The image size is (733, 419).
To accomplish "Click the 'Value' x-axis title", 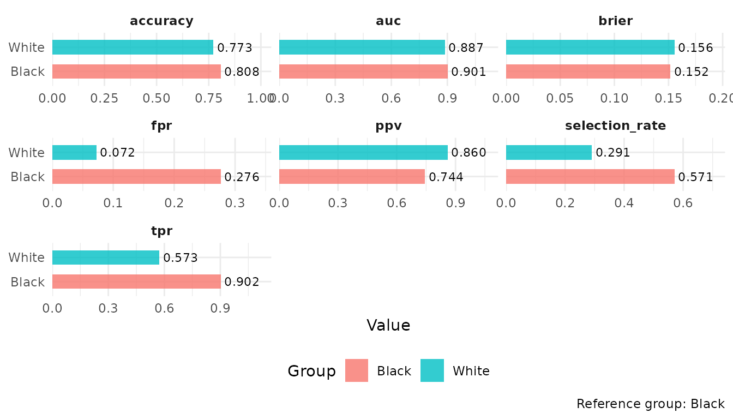I will 388,326.
